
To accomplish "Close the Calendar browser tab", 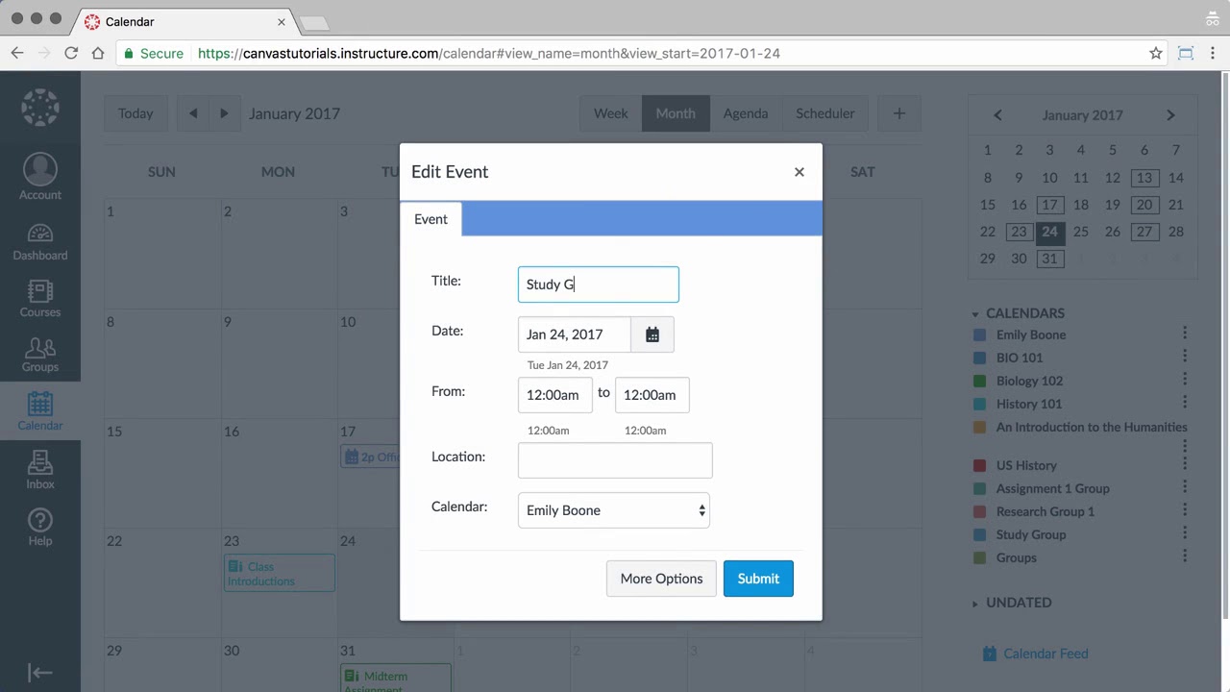I will coord(282,21).
